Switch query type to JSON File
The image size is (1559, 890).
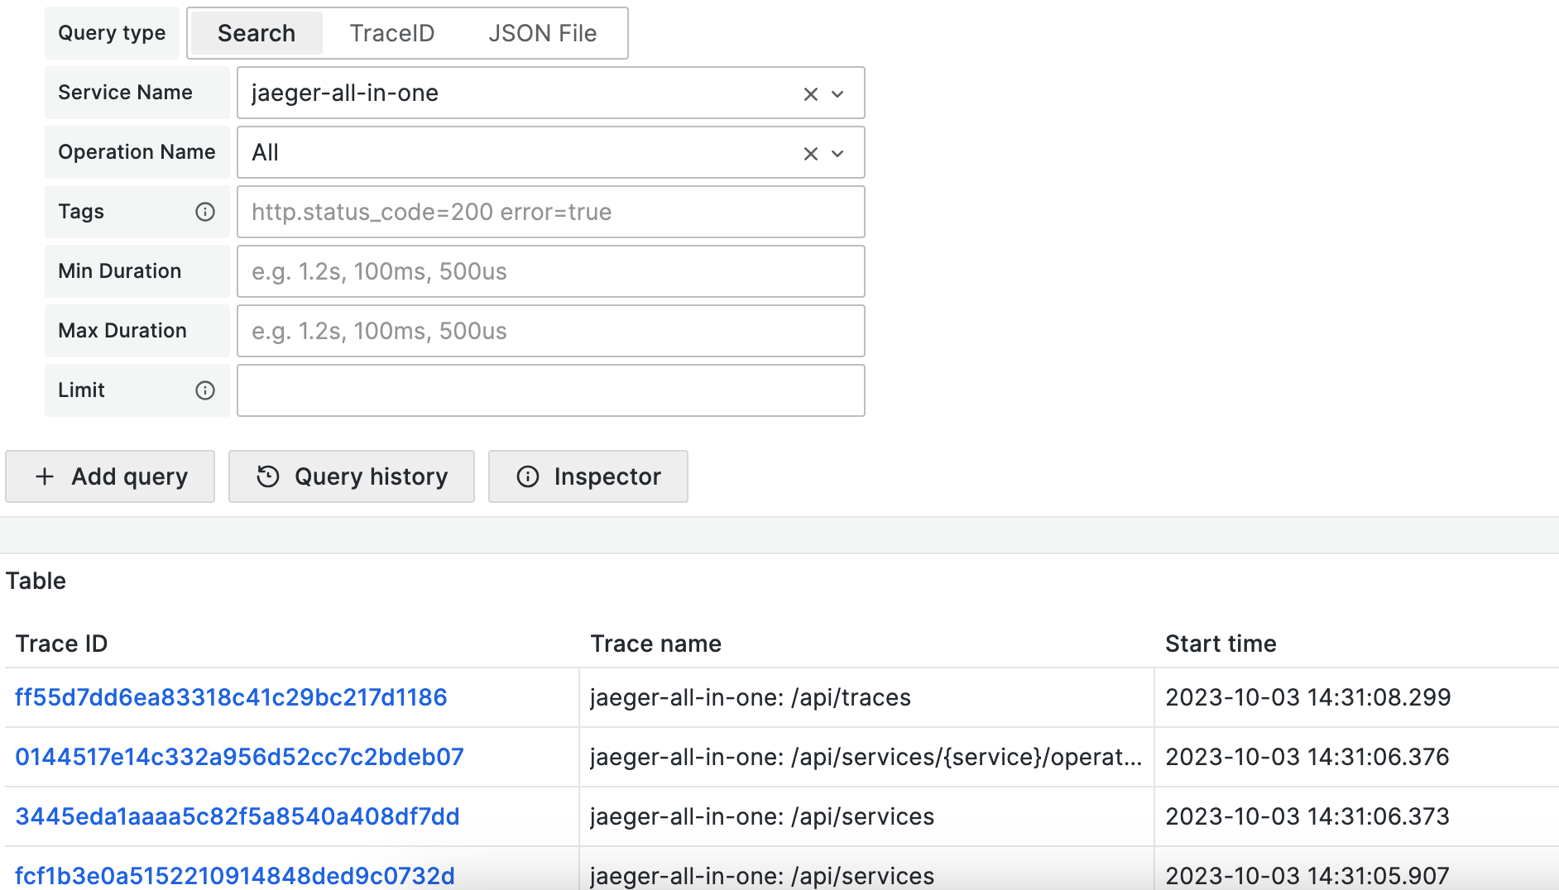click(543, 33)
